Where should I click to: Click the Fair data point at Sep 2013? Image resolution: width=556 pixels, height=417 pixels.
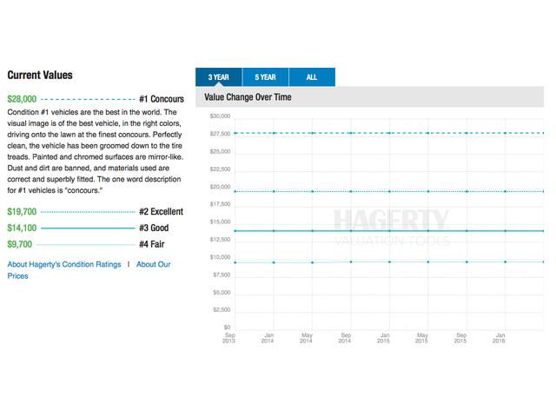coord(235,262)
